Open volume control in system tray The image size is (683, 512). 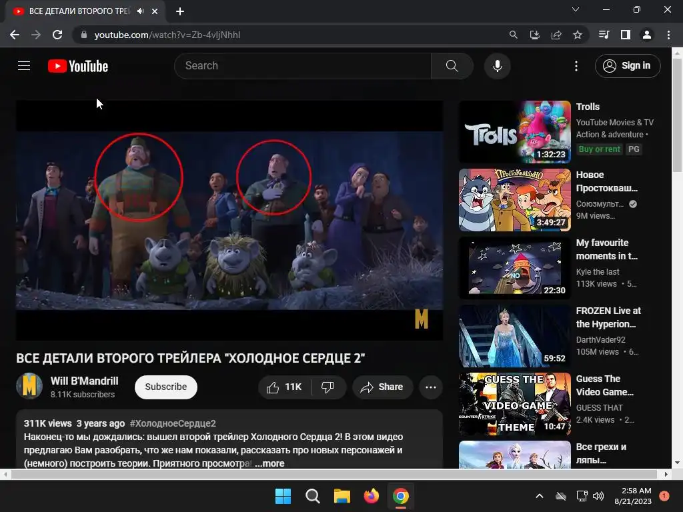598,496
